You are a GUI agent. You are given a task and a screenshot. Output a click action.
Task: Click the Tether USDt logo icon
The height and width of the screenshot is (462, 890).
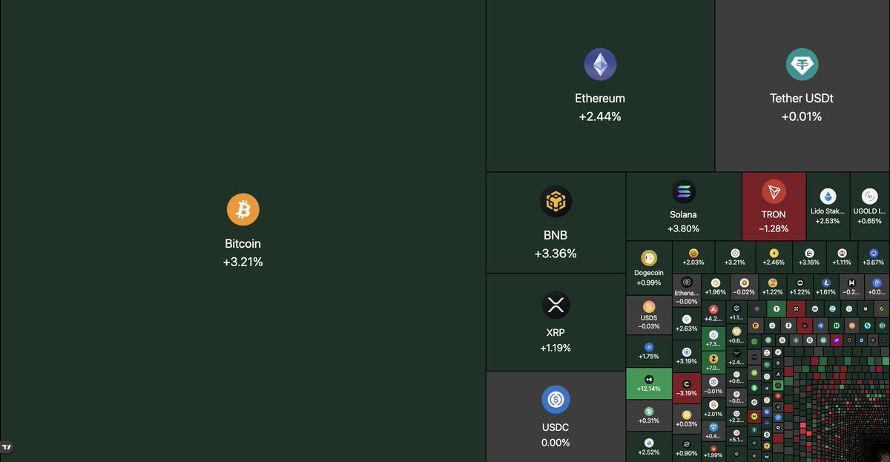pos(802,65)
